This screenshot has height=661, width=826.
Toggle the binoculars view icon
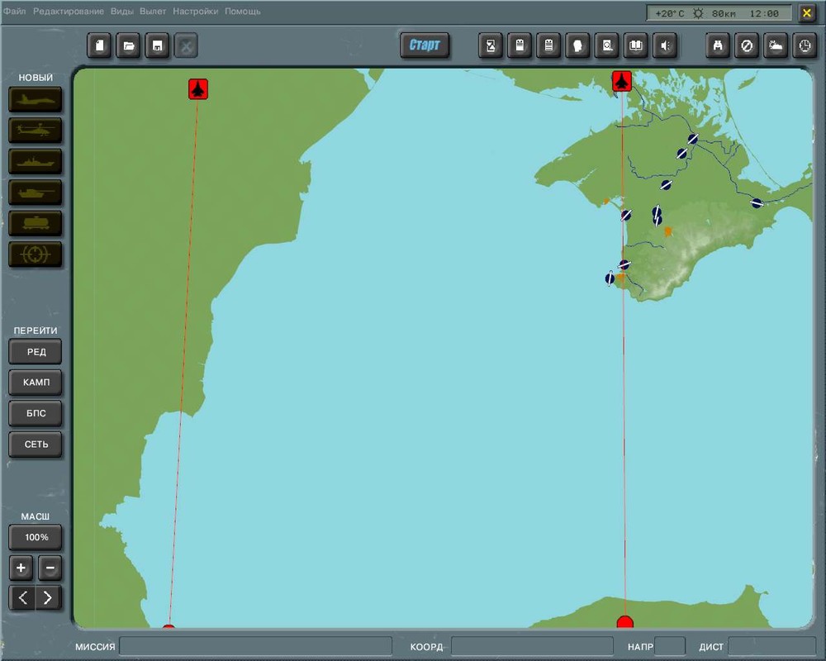tap(717, 46)
